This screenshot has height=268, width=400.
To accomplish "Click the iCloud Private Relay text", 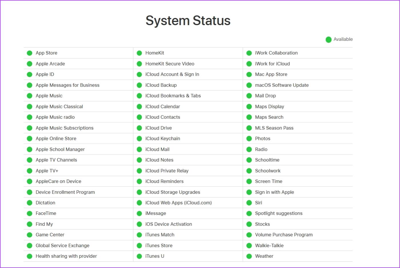I will (x=167, y=171).
